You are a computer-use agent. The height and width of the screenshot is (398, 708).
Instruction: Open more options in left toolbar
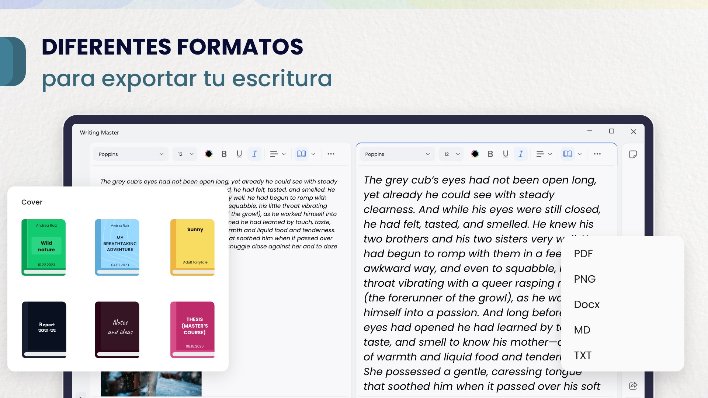point(331,154)
